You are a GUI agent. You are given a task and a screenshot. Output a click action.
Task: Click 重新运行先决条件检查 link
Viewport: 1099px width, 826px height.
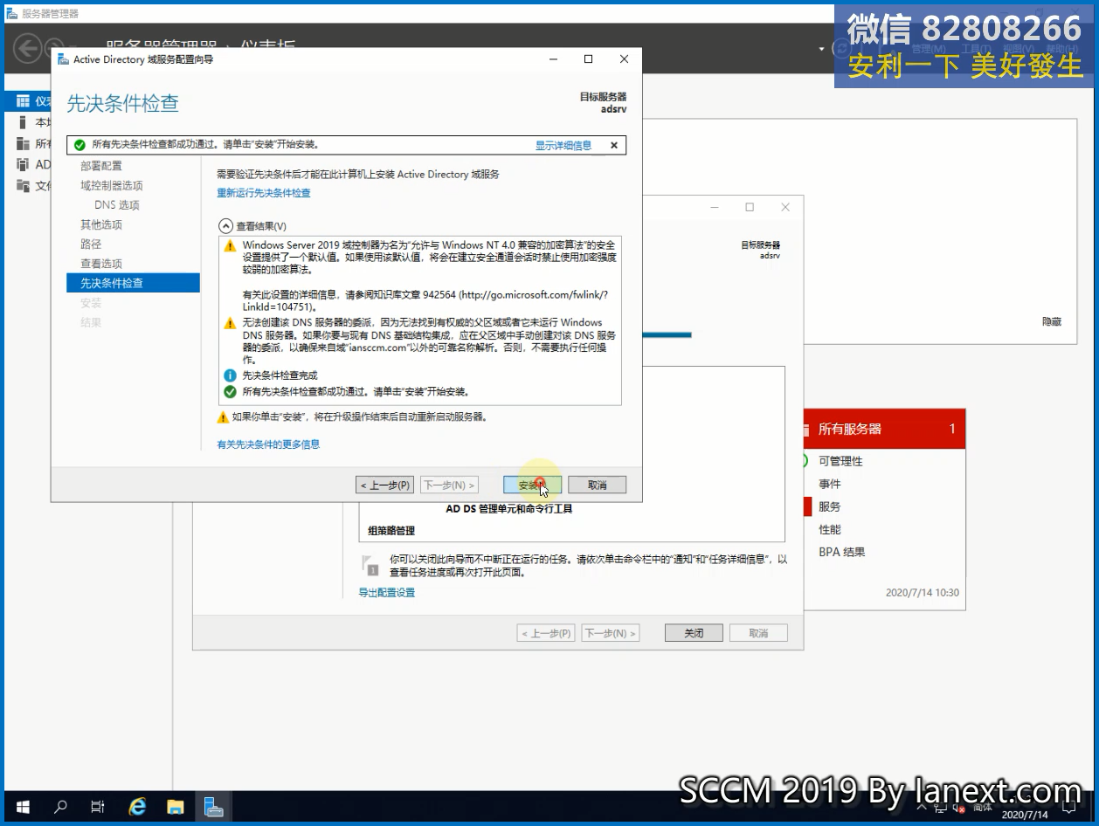[x=264, y=193]
